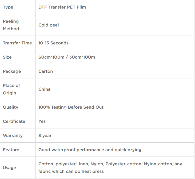
Task: Select the 'Cold peel' value
Action: click(x=49, y=25)
